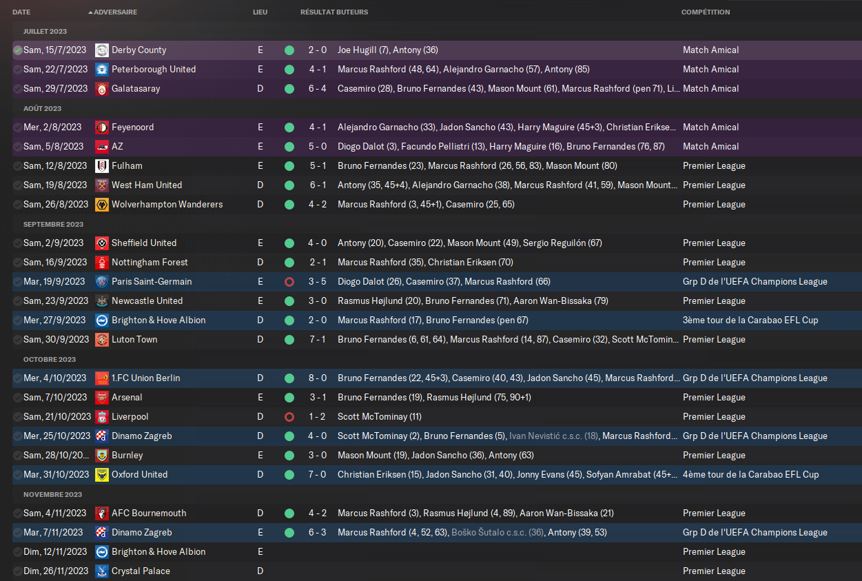862x581 pixels.
Task: Select the Feyenoord club badge
Action: [102, 128]
